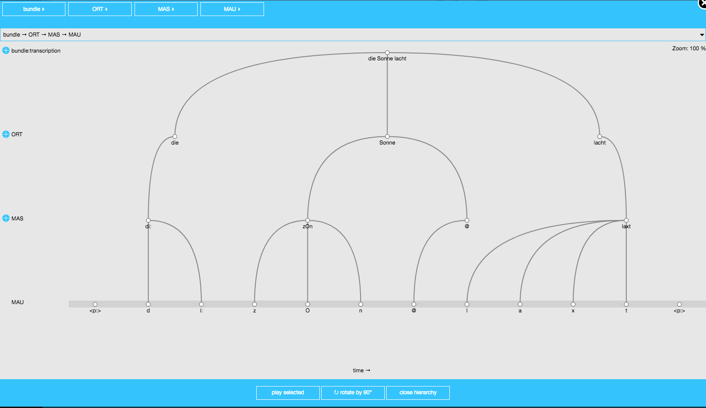Select the 'lacht' node on the ORT level
Image resolution: width=706 pixels, height=408 pixels.
[x=599, y=136]
